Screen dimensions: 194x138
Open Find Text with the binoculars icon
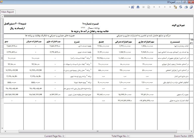[138, 7]
